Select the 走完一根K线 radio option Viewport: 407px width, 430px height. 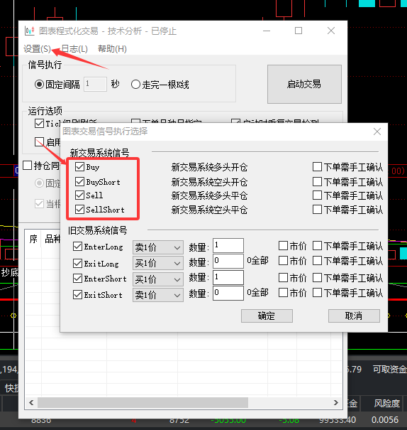coord(135,84)
